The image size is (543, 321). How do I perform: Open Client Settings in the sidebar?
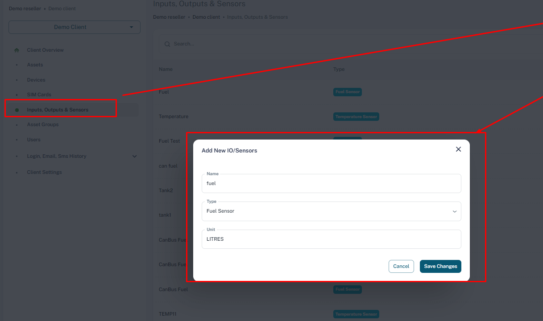44,173
